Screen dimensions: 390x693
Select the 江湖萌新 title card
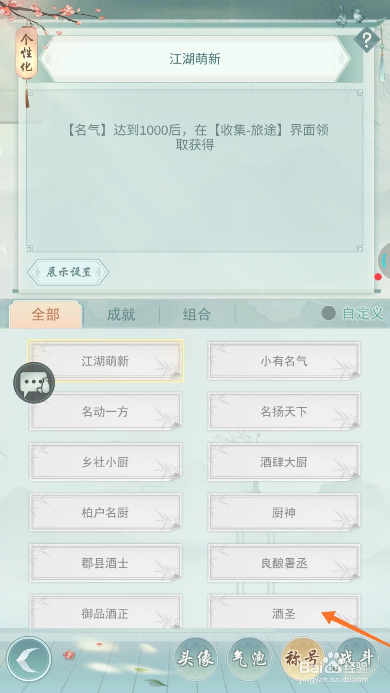coord(105,361)
